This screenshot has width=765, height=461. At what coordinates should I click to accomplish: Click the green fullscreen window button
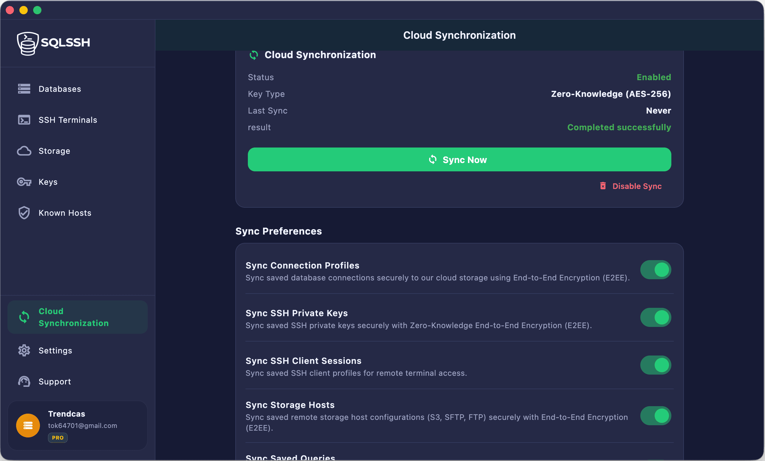[37, 10]
